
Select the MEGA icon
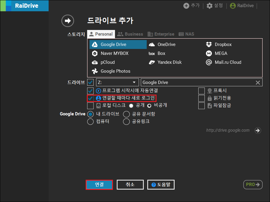(x=209, y=53)
